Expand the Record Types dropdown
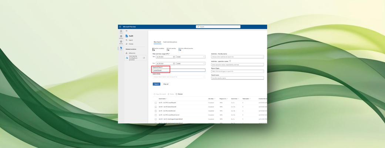This screenshot has width=385, height=148. pos(237,71)
